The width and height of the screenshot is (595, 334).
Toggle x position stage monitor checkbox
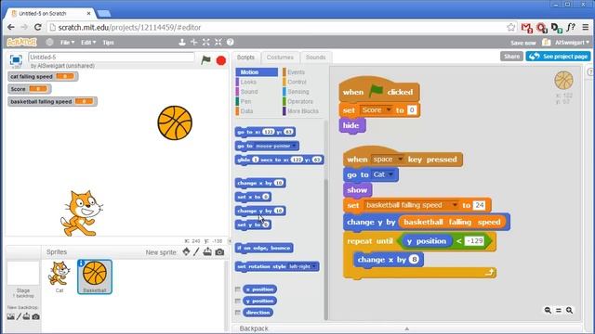click(x=238, y=289)
